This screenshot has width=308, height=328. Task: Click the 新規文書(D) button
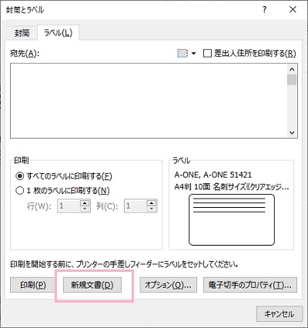click(92, 285)
